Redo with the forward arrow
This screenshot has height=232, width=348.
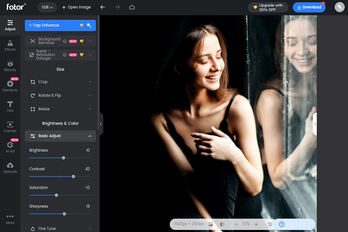(117, 7)
